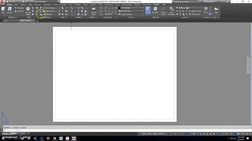
Task: Expand the Draw panel
Action: [63, 17]
